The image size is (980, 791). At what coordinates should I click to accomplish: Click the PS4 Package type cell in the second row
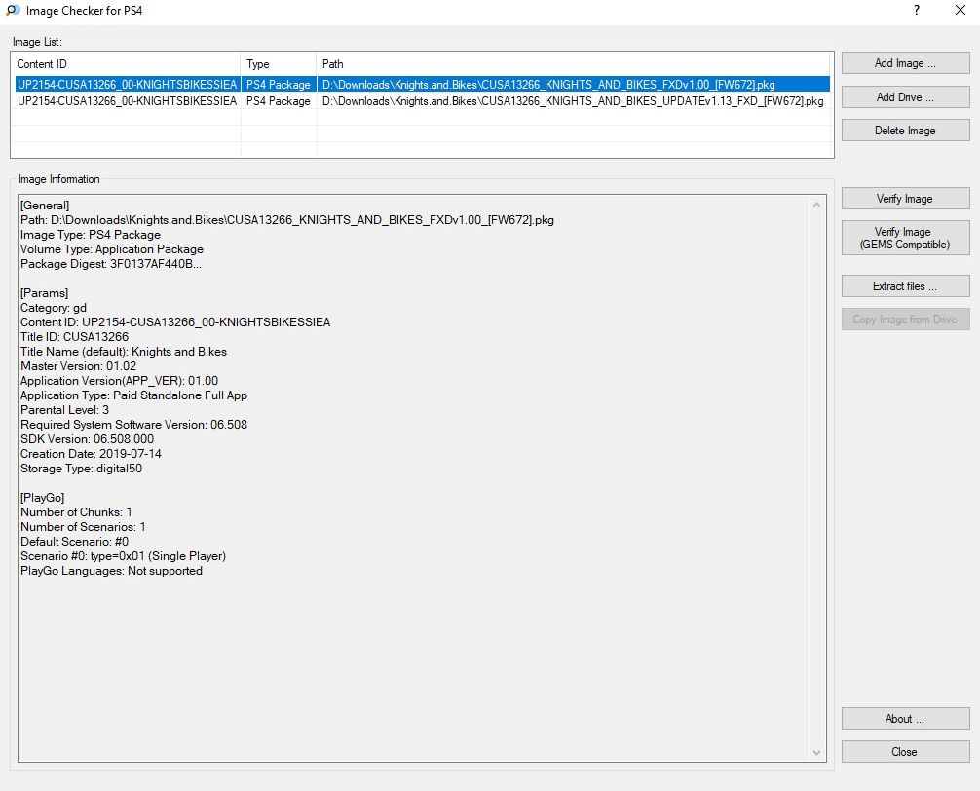coord(279,101)
